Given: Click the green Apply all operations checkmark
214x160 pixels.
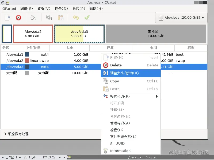Looking at the screenshot, I should (87, 17).
